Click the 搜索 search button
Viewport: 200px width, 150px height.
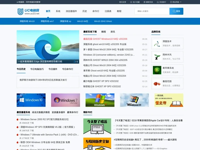(176, 11)
